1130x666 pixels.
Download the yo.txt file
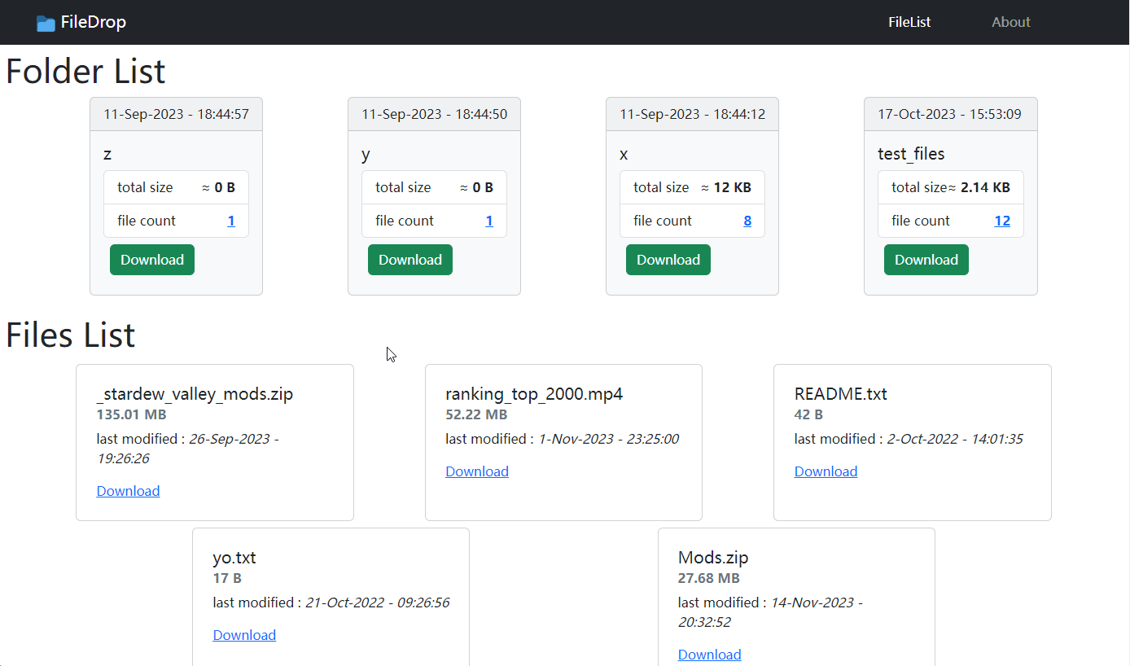pos(244,634)
